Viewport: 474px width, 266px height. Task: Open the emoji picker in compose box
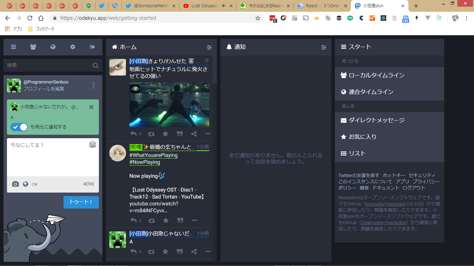tap(92, 145)
